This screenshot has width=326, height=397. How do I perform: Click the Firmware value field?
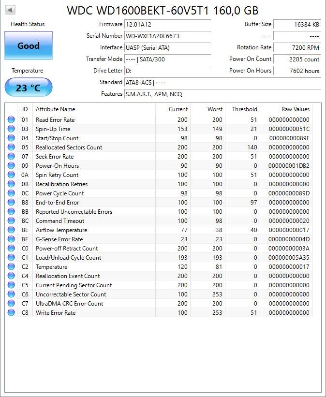coord(167,24)
